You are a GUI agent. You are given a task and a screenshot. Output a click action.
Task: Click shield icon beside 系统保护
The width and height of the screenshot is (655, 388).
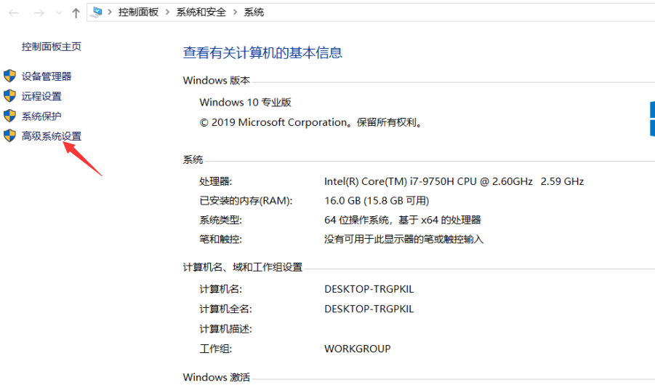tap(9, 116)
